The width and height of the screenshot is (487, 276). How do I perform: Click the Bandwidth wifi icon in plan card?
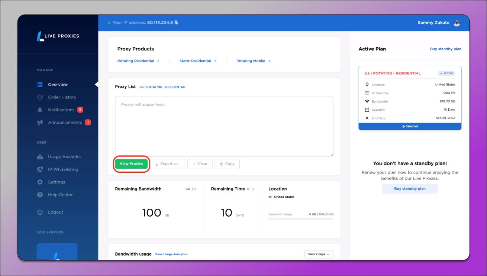367,101
